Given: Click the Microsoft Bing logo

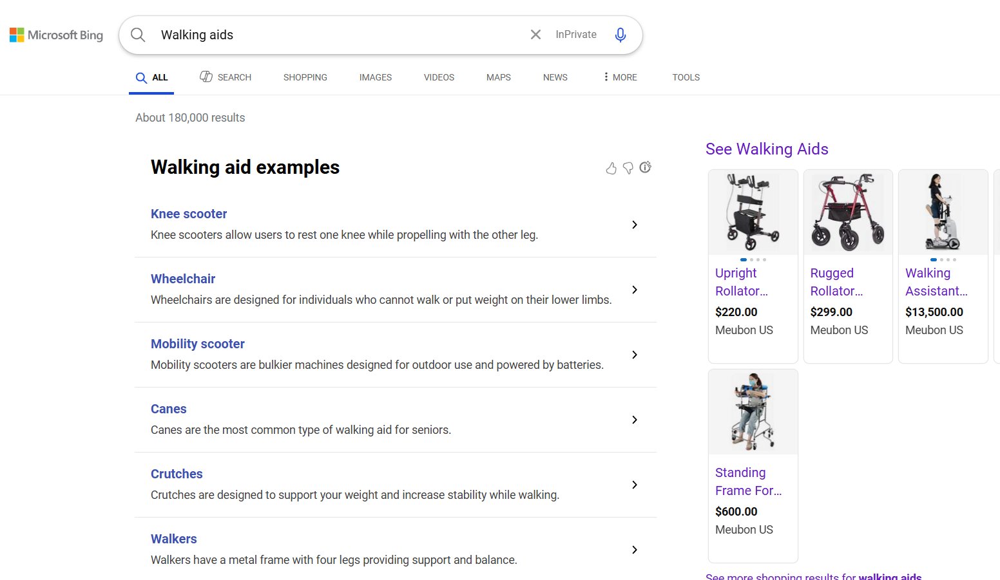Looking at the screenshot, I should coord(56,34).
